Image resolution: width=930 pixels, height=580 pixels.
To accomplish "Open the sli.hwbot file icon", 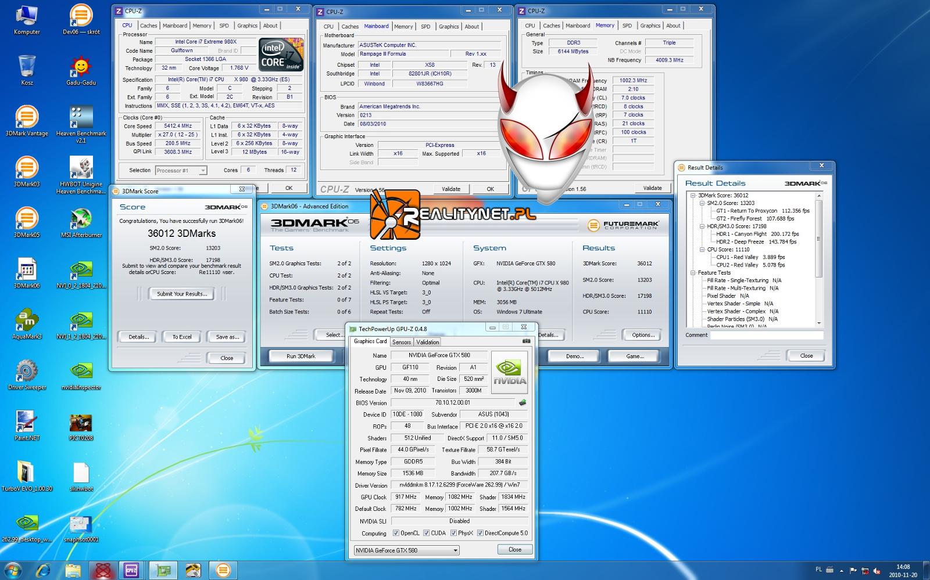I will pyautogui.click(x=81, y=476).
